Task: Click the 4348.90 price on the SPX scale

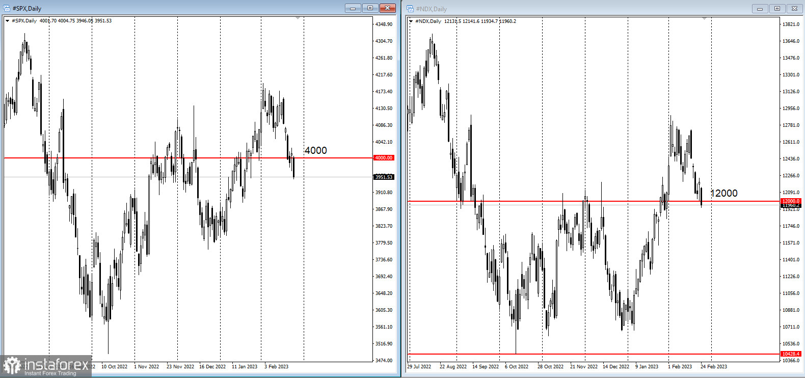Action: [384, 24]
